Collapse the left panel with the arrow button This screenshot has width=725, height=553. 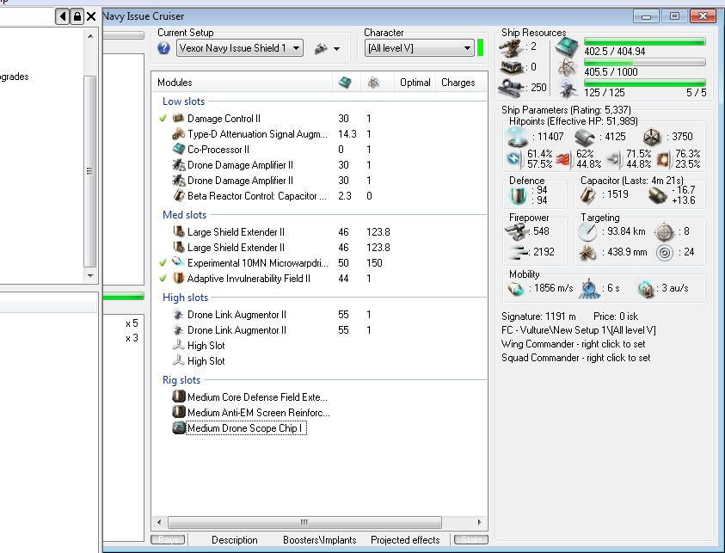[63, 17]
